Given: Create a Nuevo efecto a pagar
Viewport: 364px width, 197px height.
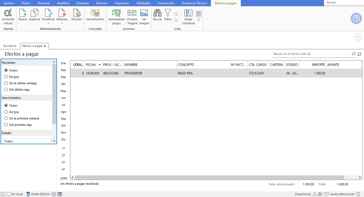Looking at the screenshot, I should coord(23,15).
